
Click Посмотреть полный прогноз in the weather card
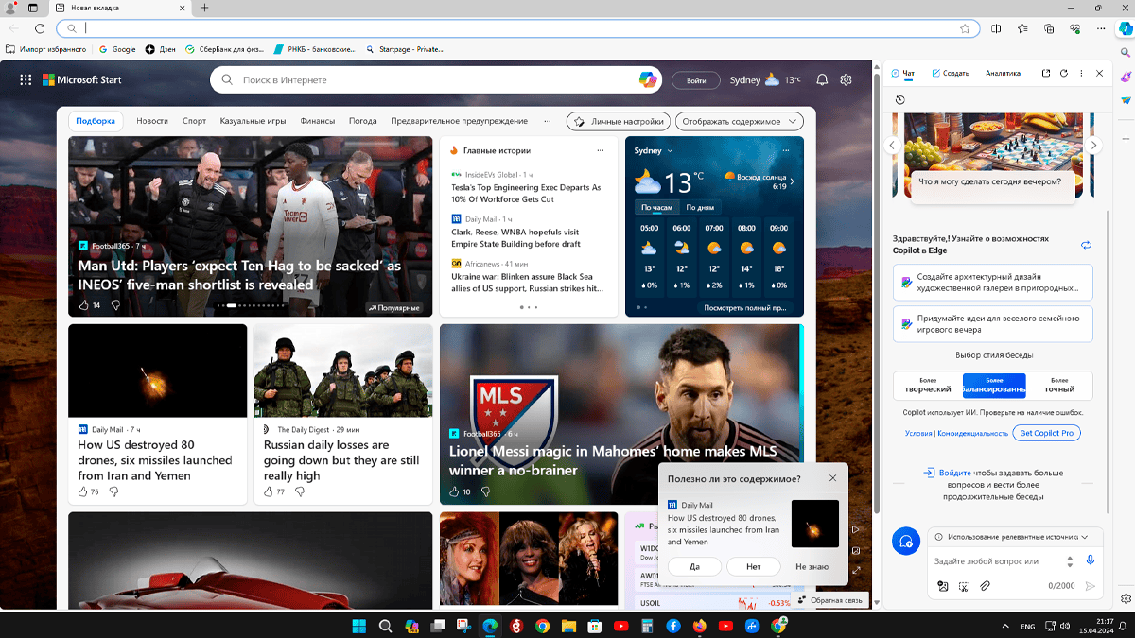pos(743,307)
